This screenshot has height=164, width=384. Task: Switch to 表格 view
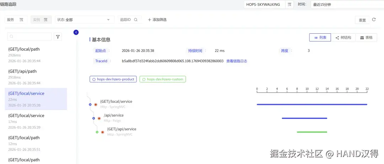point(366,38)
